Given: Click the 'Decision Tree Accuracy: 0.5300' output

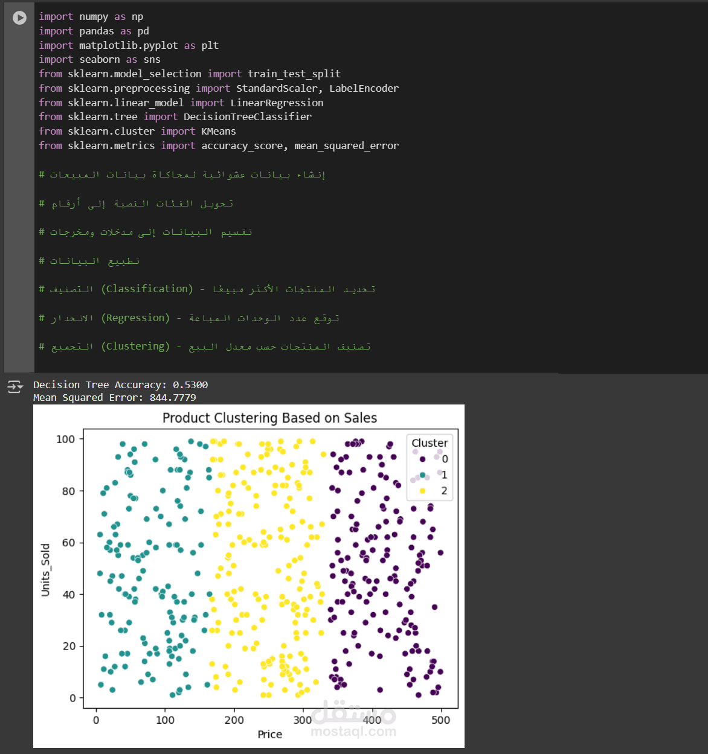Looking at the screenshot, I should pos(120,385).
